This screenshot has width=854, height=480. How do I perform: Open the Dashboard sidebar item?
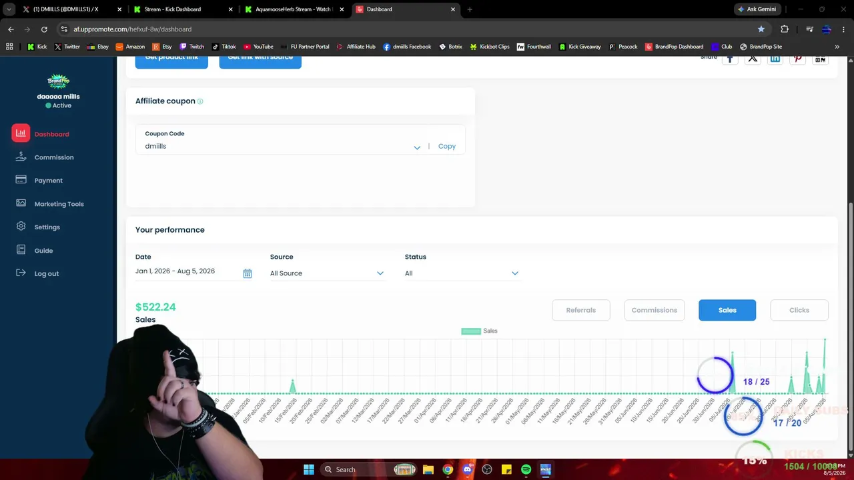[x=41, y=134]
